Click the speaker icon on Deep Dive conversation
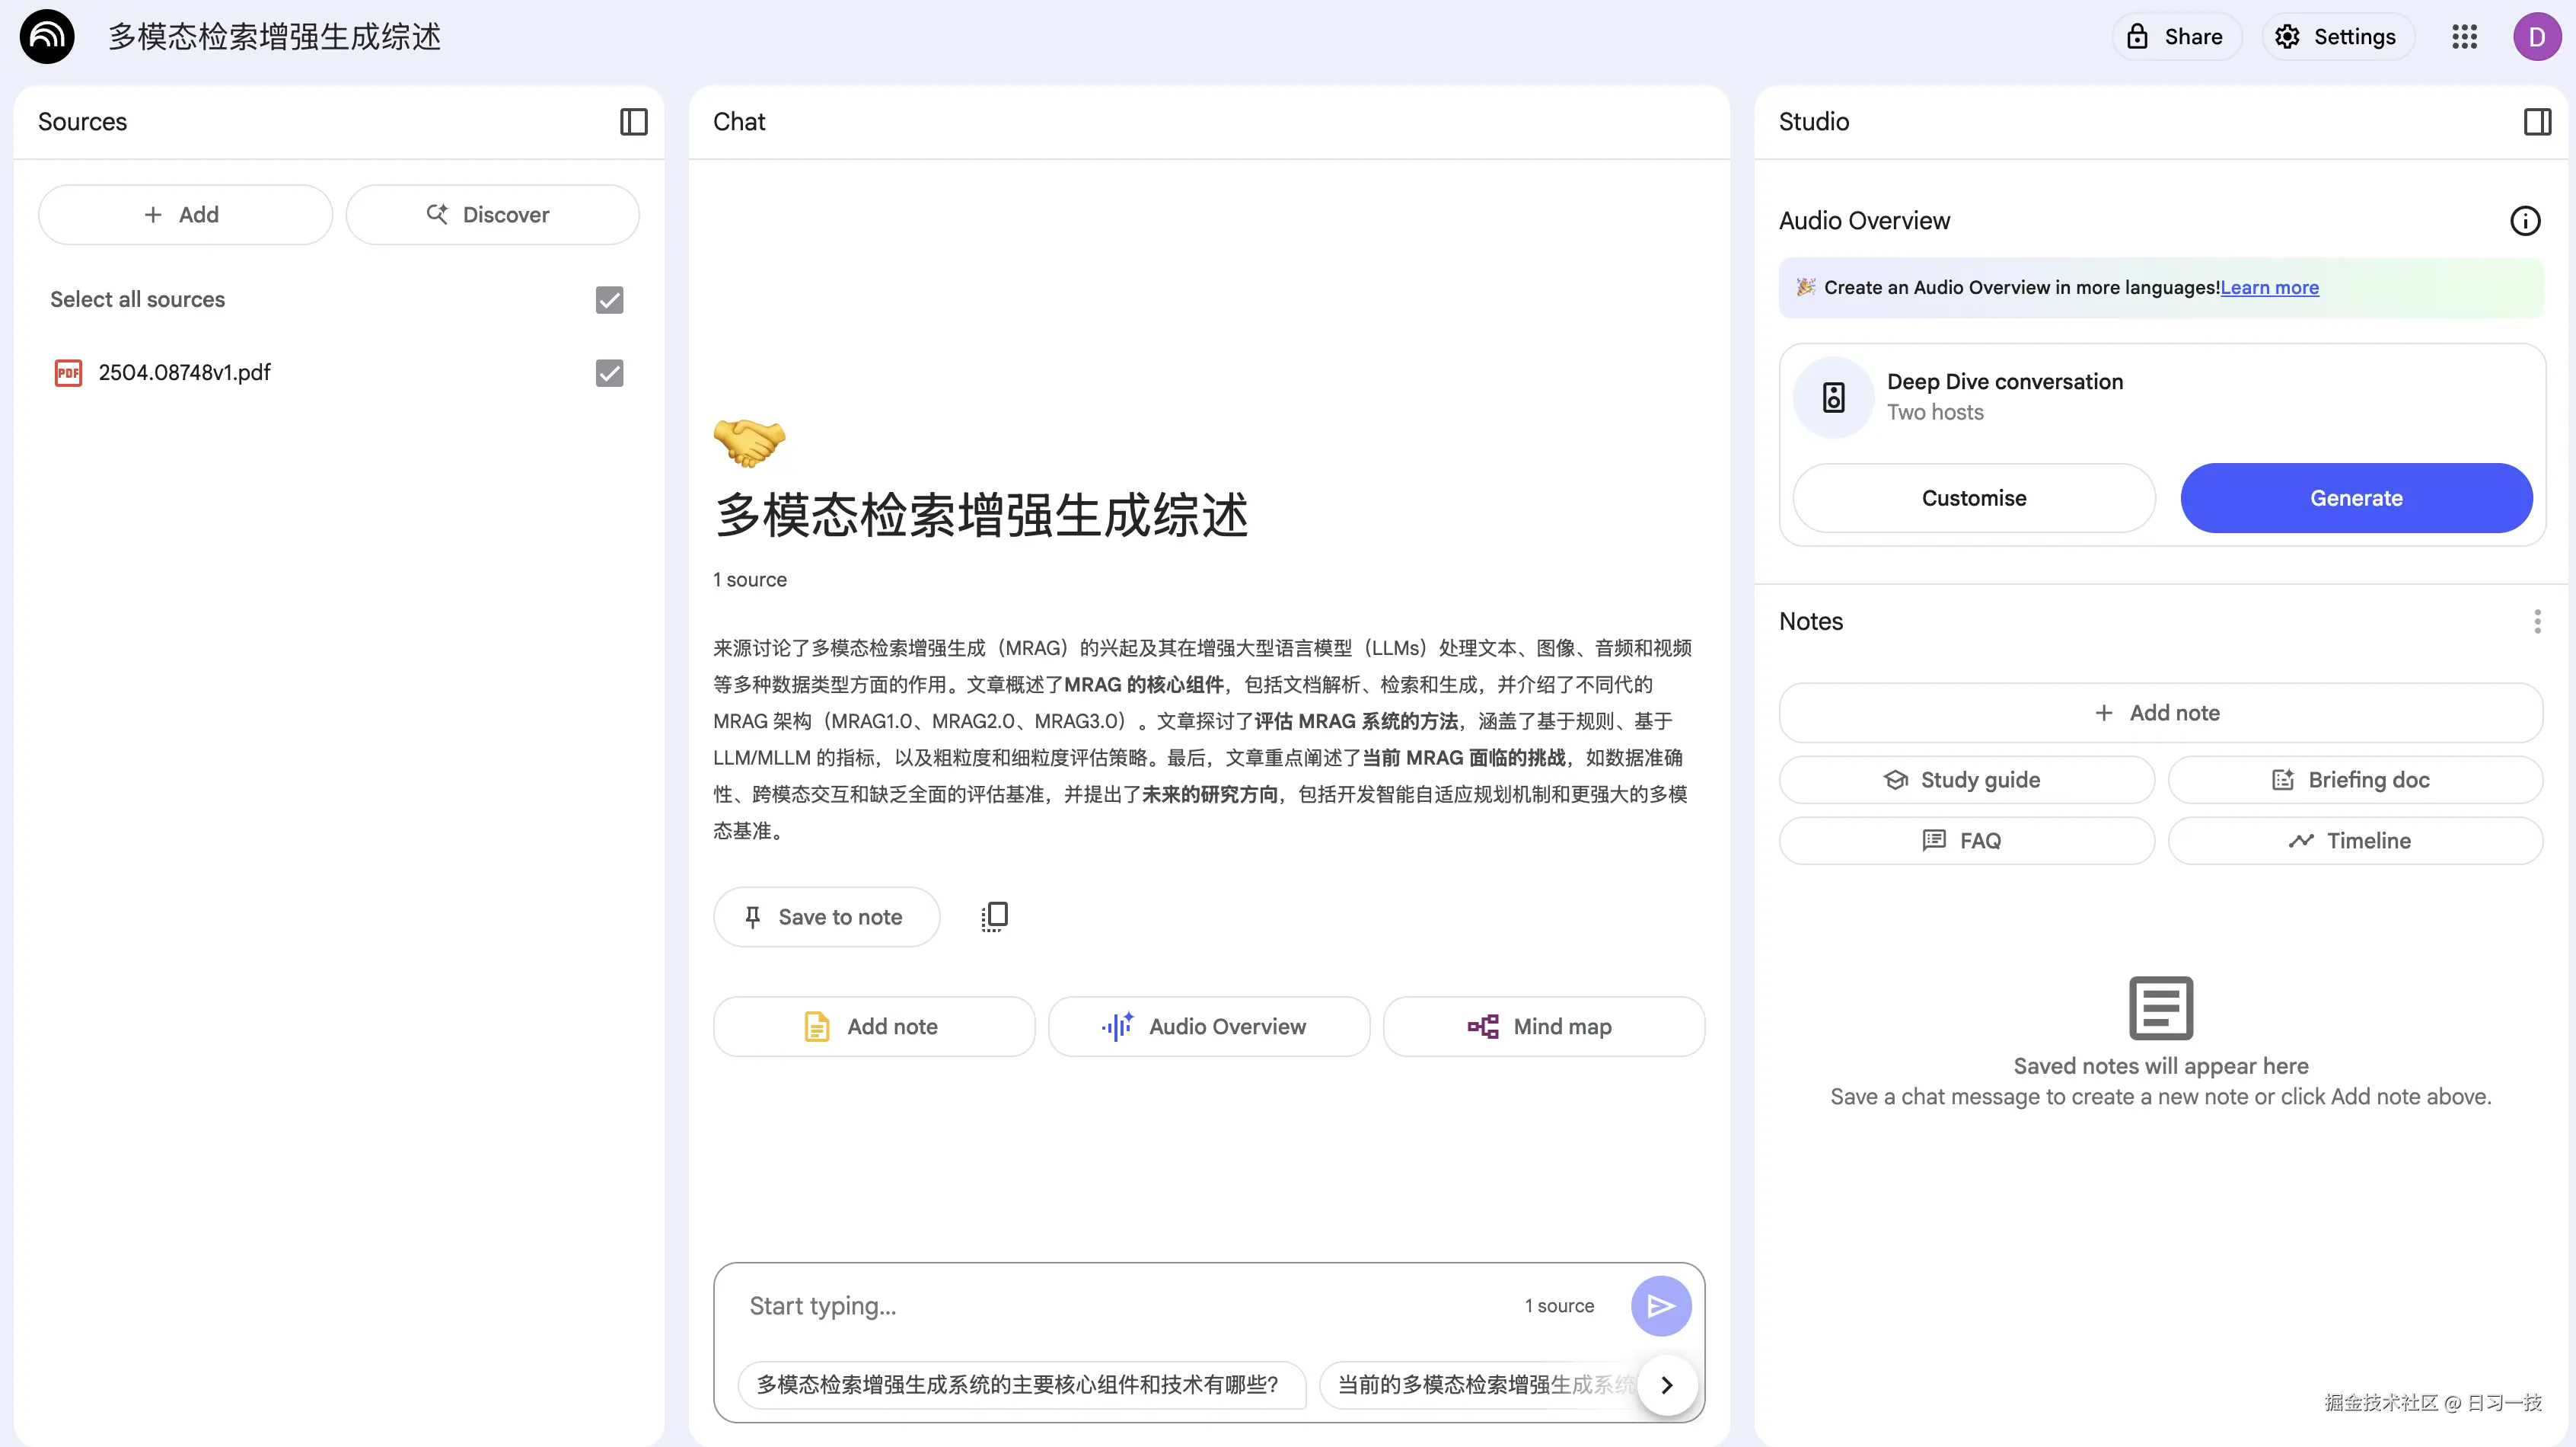The width and height of the screenshot is (2576, 1447). 1833,396
